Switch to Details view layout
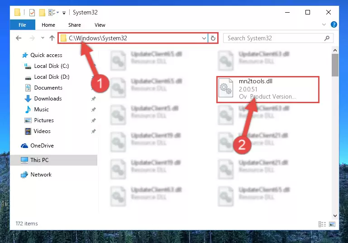This screenshot has width=348, height=243. coord(322,224)
